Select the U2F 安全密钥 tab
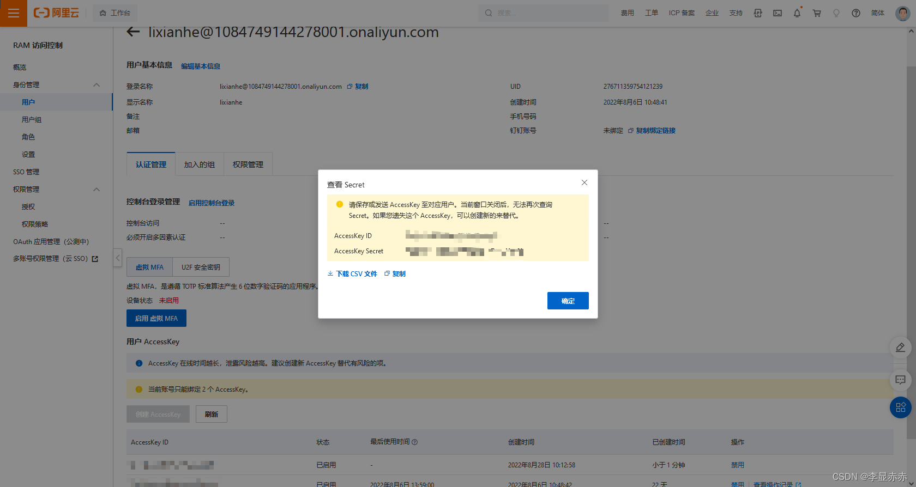This screenshot has height=487, width=916. [201, 267]
